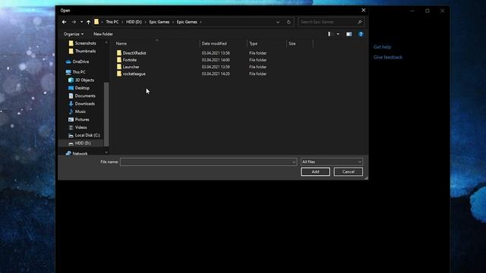486x273 pixels.
Task: Open the Help question mark icon
Action: pyautogui.click(x=361, y=34)
